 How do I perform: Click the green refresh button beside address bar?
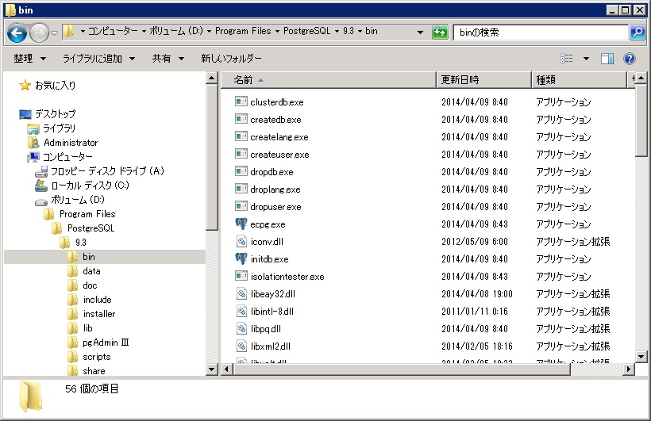pos(440,33)
